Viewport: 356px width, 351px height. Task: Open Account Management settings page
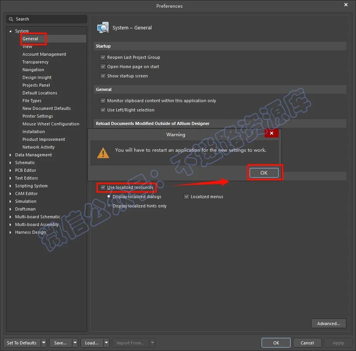44,54
